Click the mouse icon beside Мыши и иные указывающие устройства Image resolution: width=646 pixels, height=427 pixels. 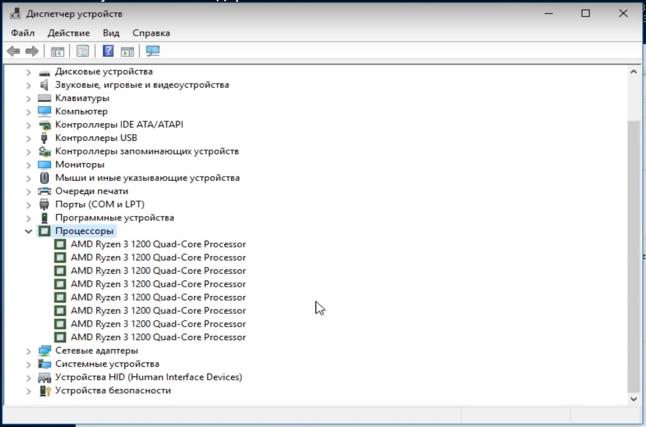(x=44, y=178)
